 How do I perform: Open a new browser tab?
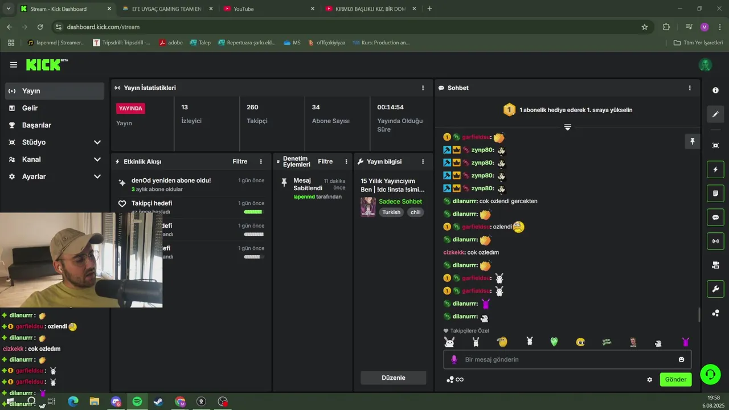pyautogui.click(x=429, y=9)
